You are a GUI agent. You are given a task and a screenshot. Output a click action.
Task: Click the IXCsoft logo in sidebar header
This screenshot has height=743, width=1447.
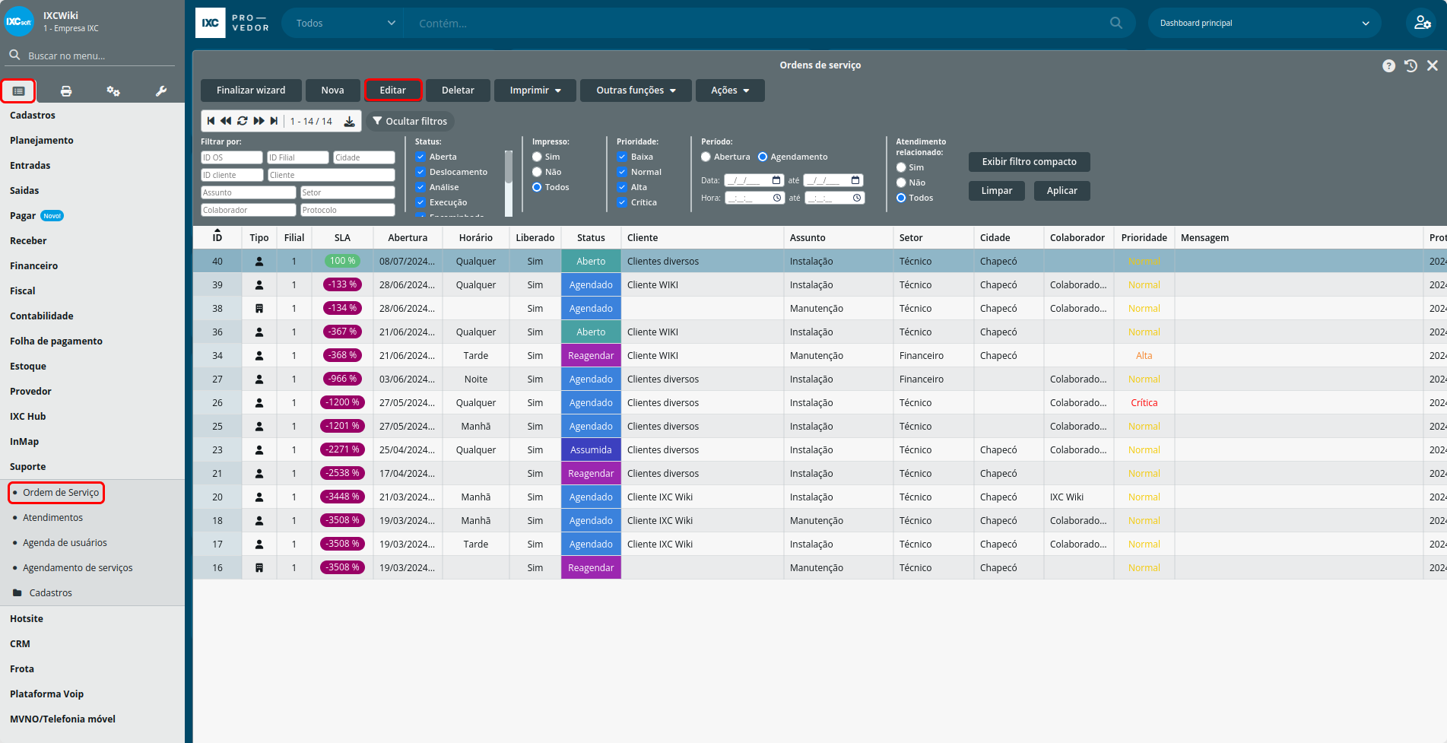coord(19,21)
